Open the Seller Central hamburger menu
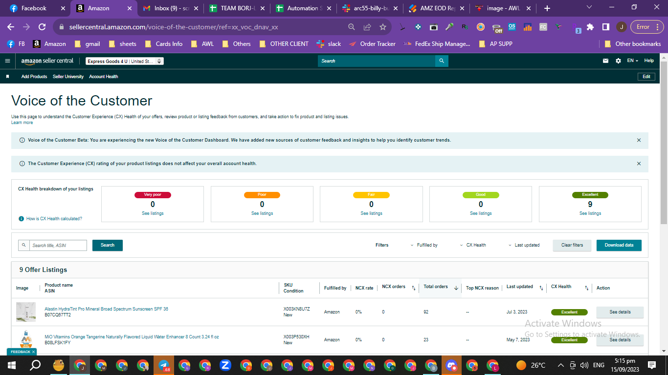The height and width of the screenshot is (375, 668). pos(7,61)
